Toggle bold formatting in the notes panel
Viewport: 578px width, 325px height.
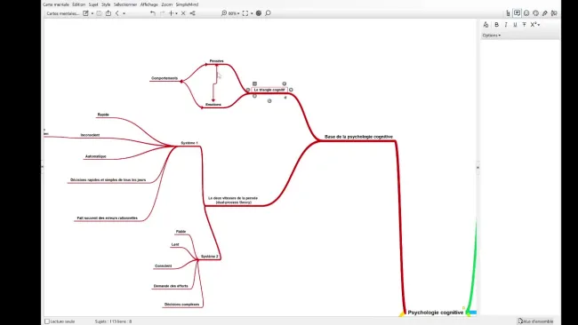click(496, 25)
